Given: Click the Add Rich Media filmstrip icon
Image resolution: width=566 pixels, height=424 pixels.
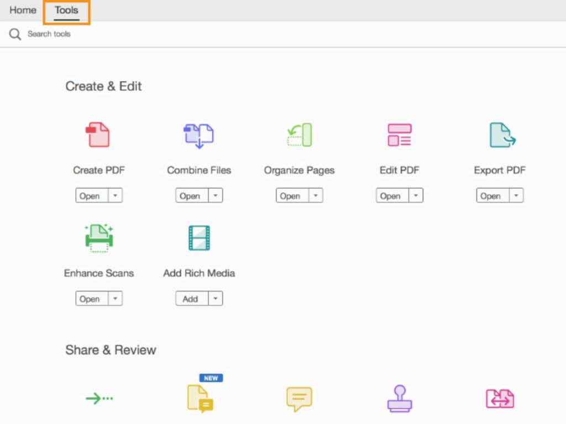Looking at the screenshot, I should [x=199, y=238].
